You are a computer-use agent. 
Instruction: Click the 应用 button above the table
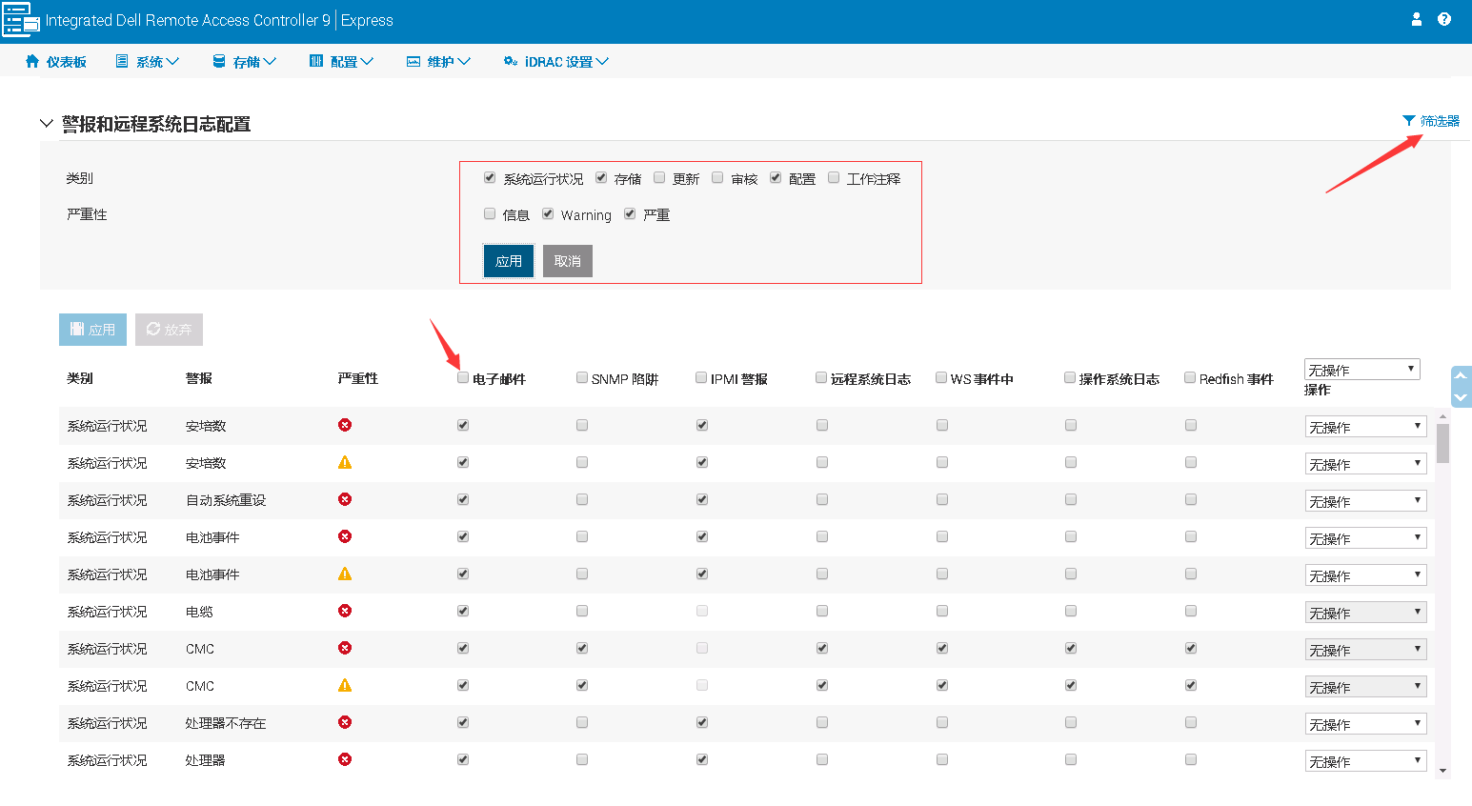(92, 330)
